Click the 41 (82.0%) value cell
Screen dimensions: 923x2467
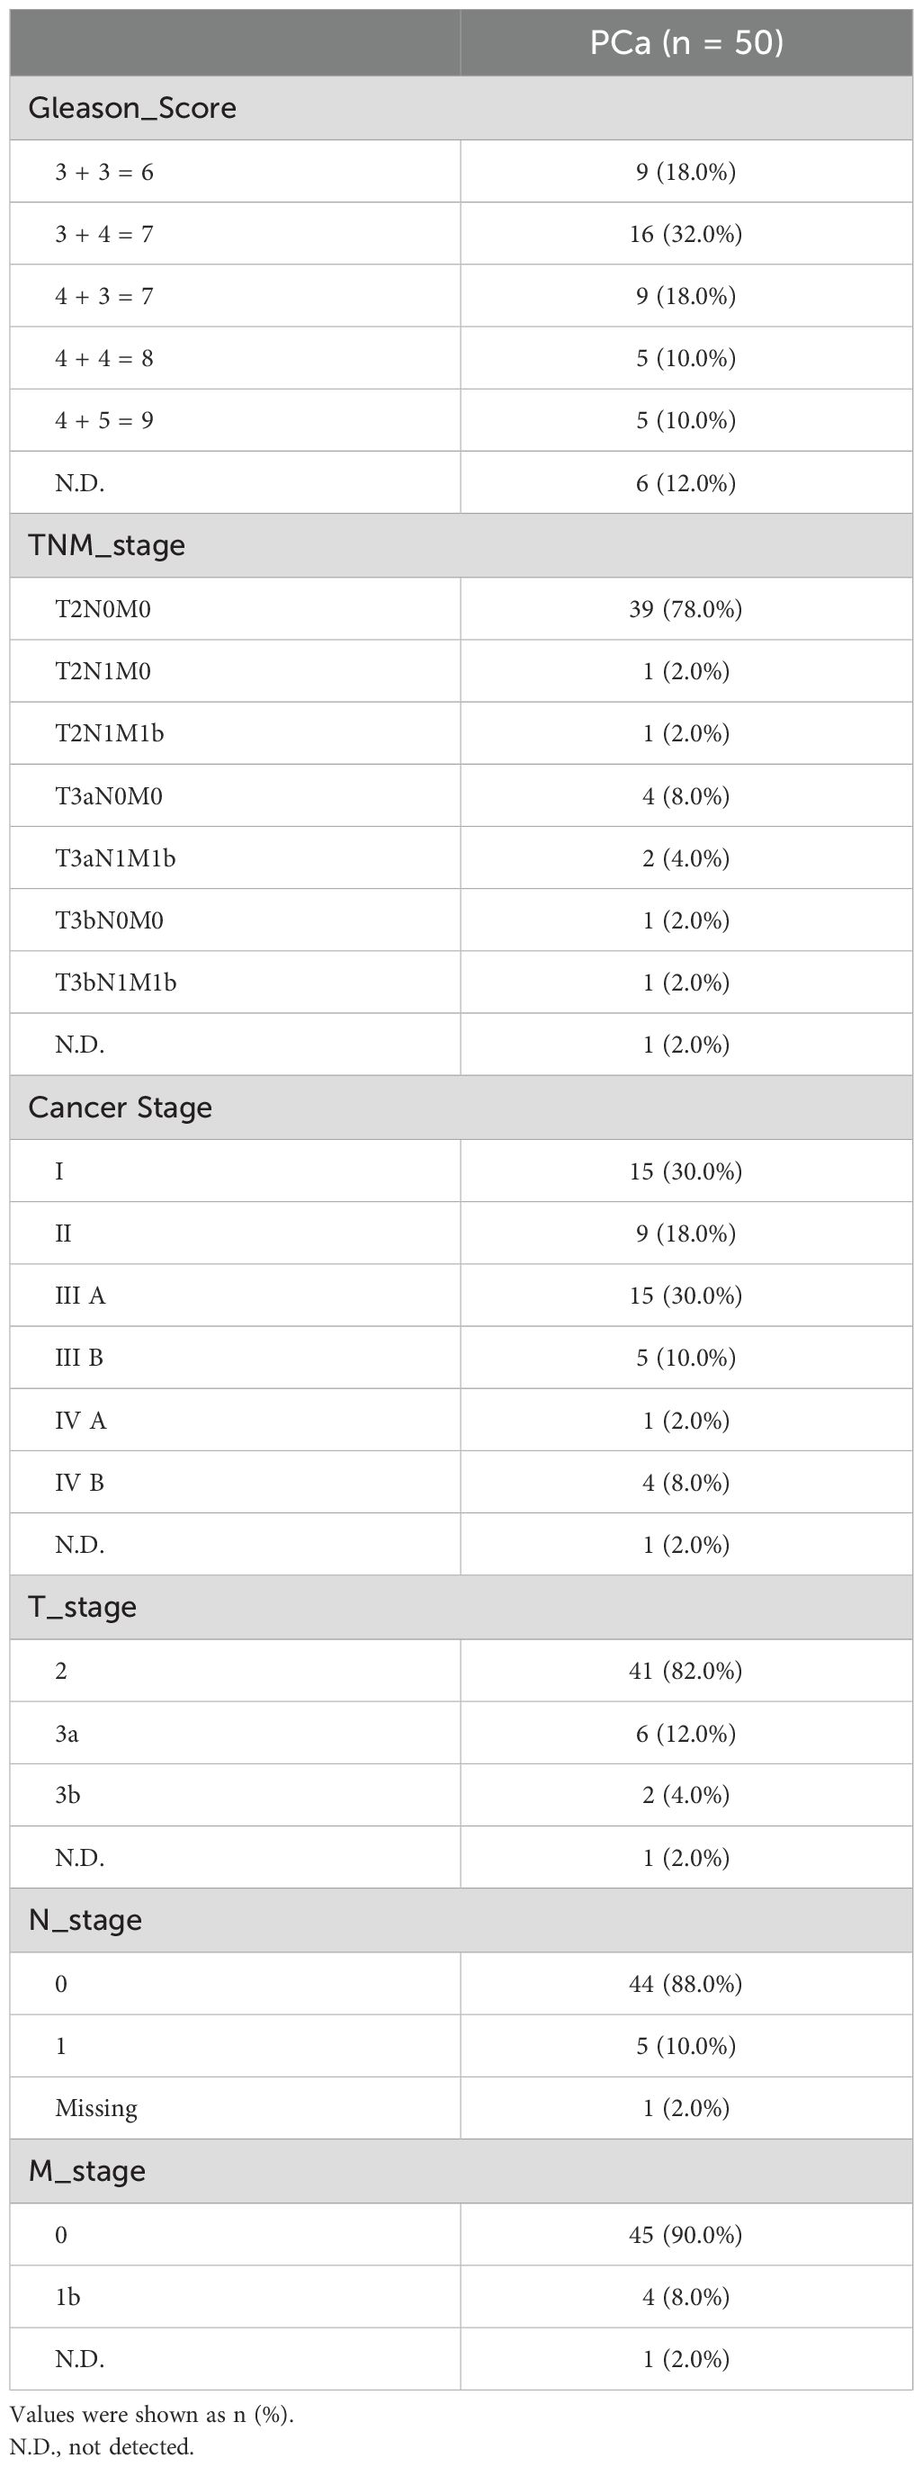pyautogui.click(x=686, y=1671)
